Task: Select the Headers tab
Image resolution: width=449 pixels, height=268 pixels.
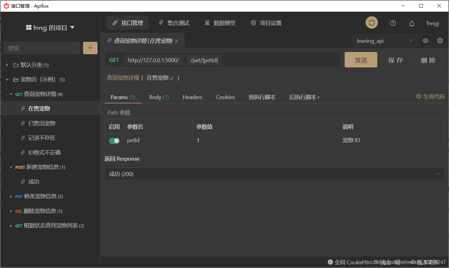Action: [x=192, y=97]
